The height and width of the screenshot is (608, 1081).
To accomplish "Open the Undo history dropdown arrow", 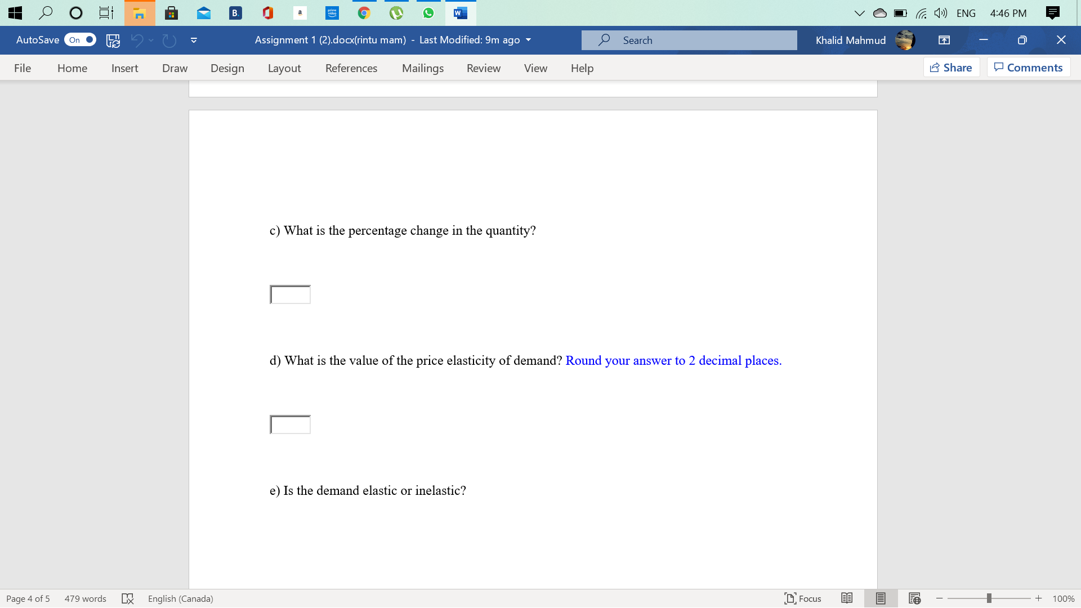I will tap(151, 40).
